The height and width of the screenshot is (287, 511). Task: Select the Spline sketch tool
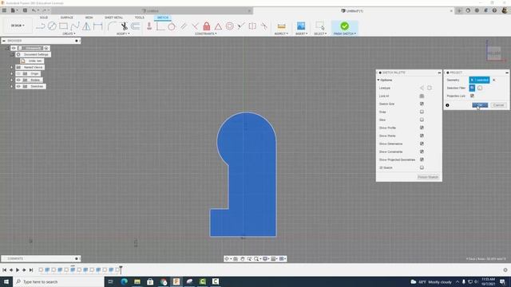(75, 26)
